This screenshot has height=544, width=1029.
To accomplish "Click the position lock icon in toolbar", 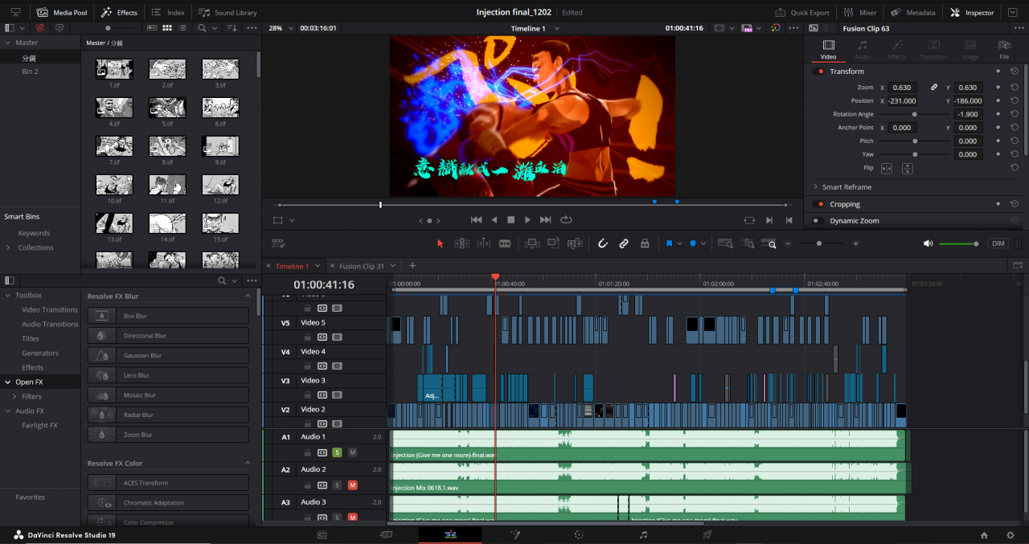I will pyautogui.click(x=645, y=243).
